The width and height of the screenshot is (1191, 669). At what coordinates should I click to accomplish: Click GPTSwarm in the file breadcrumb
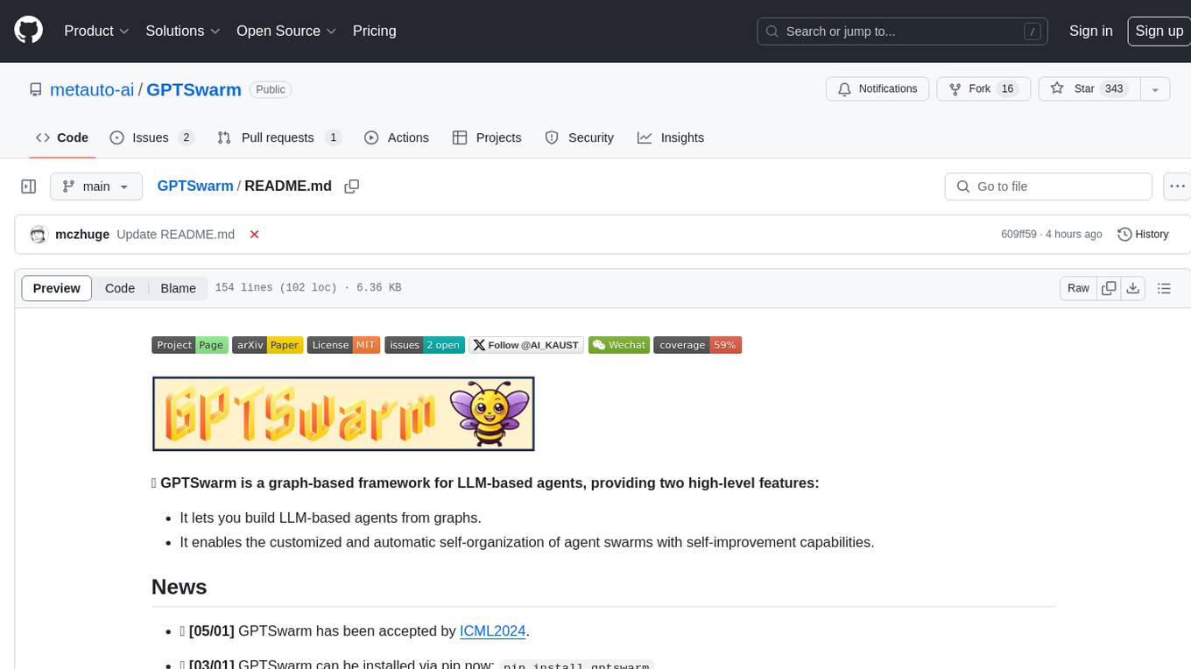(x=195, y=187)
